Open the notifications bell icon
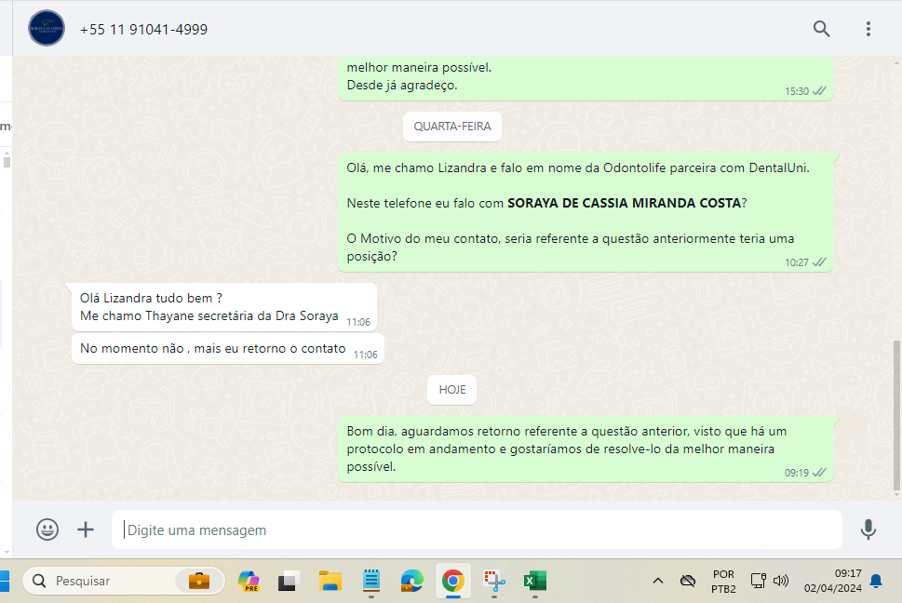Viewport: 902px width, 603px height. pos(876,582)
